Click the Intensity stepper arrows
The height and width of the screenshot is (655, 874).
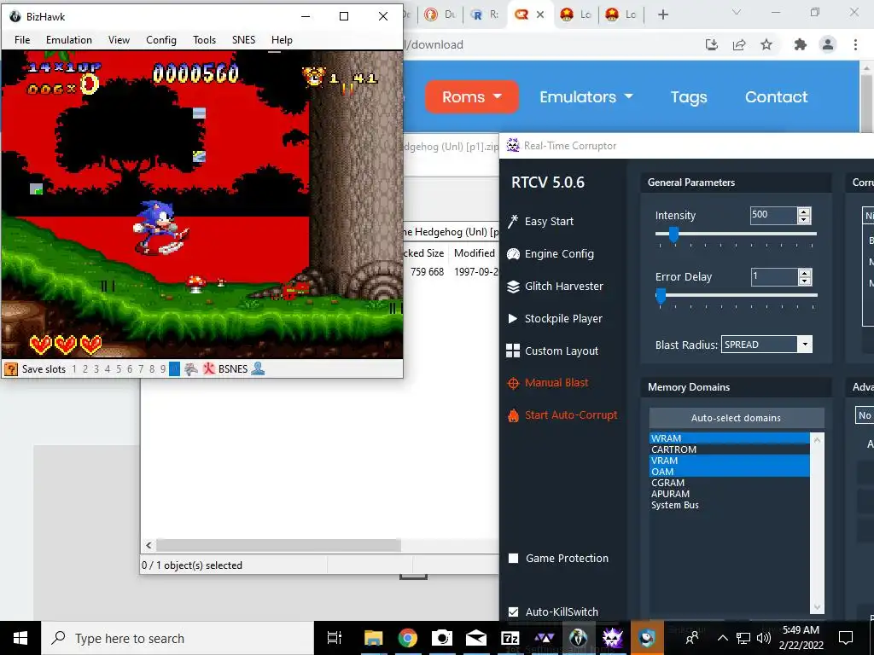804,216
